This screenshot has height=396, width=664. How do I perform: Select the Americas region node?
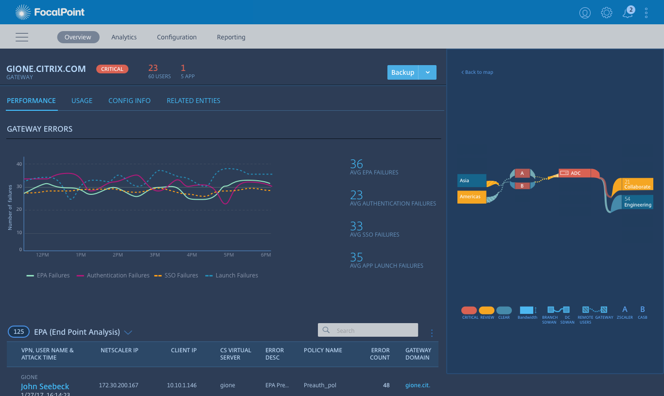coord(472,197)
